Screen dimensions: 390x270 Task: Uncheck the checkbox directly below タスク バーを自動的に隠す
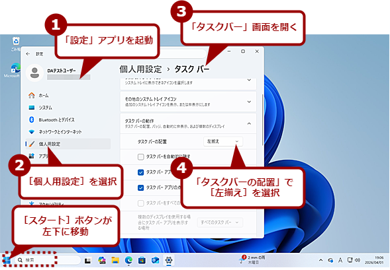pos(141,172)
